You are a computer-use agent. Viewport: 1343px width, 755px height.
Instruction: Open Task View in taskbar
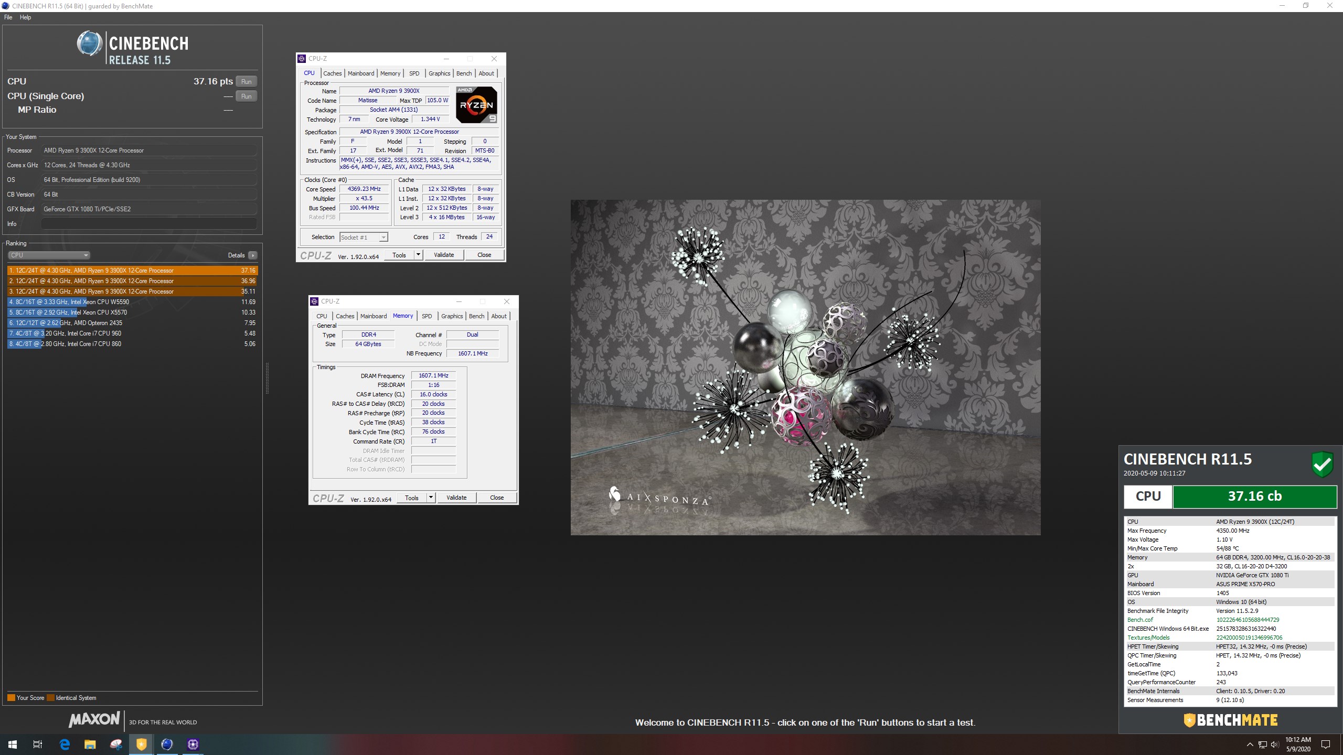coord(38,744)
